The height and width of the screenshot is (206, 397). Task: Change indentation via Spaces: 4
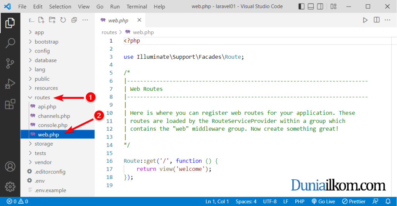click(246, 201)
